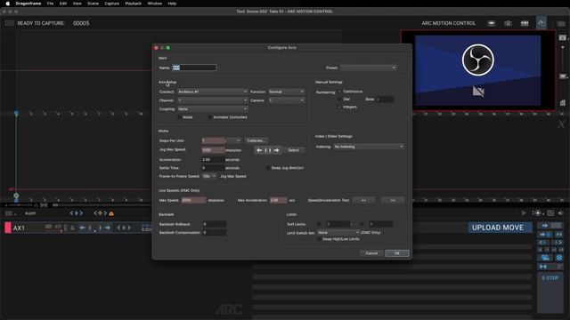Viewport: 570px width, 320px height.
Task: Open the Steps Per Unit units dropdown
Action: [x=233, y=140]
